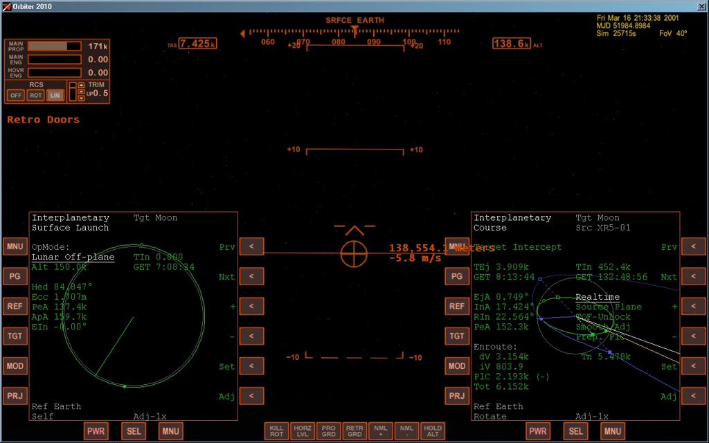This screenshot has height=443, width=709.
Task: Click right MFD PRJ button
Action: [x=457, y=395]
